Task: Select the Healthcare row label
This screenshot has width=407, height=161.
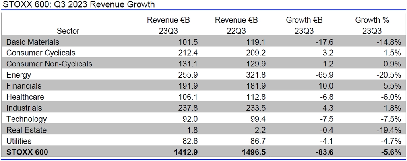Action: tap(25, 97)
